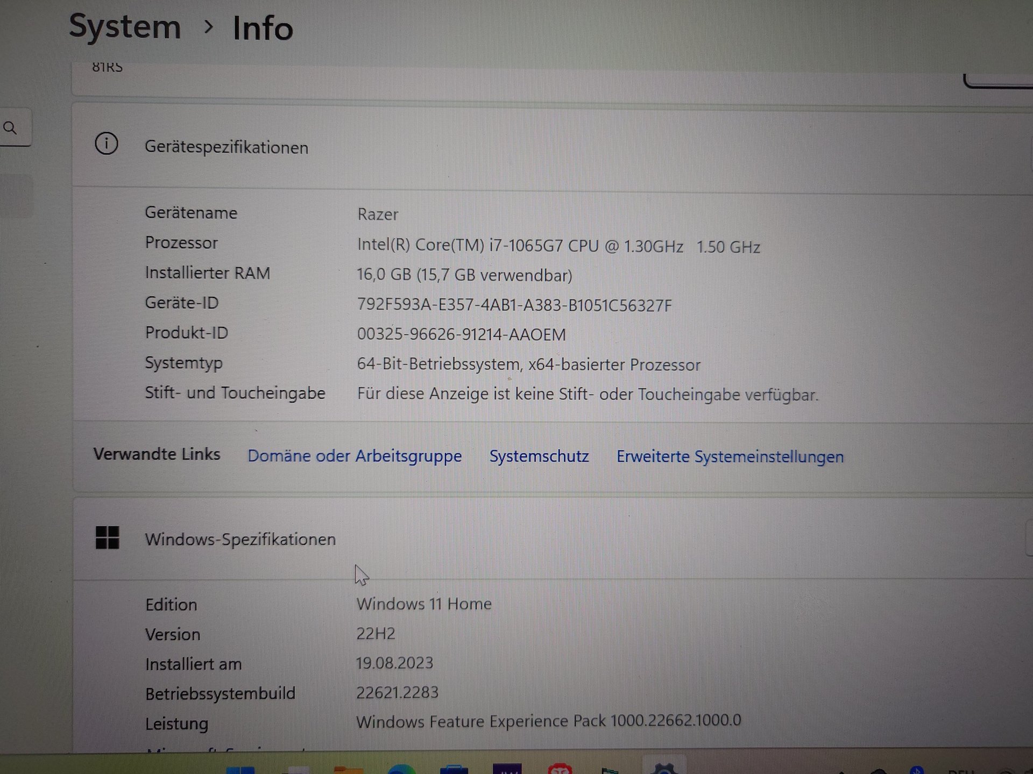Click the search magnifier icon in the sidebar
Image resolution: width=1033 pixels, height=774 pixels.
coord(10,128)
